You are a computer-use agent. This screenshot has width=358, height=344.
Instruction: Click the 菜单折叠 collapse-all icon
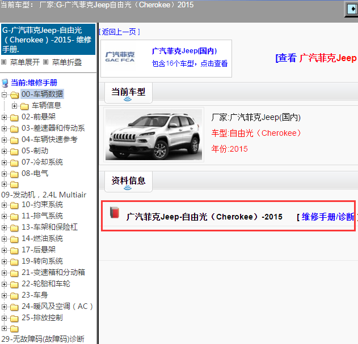point(45,62)
